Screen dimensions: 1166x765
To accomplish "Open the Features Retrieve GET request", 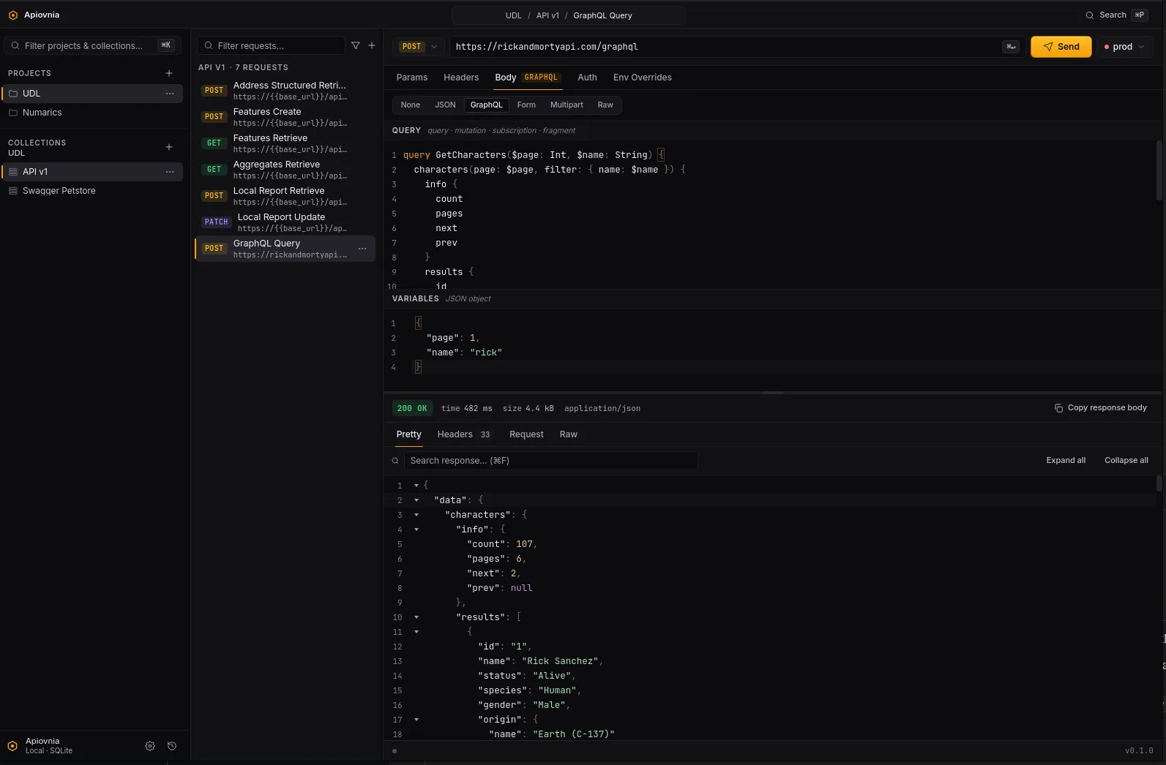I will 285,143.
